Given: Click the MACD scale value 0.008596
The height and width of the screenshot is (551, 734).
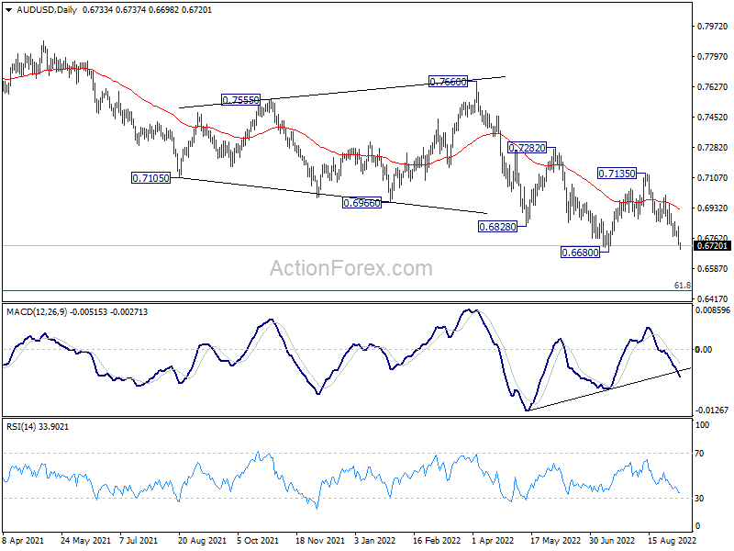Looking at the screenshot, I should coord(713,310).
